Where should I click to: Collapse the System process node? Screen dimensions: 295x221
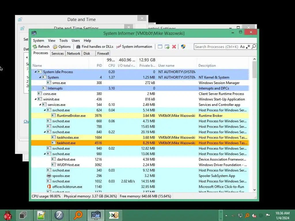point(40,77)
